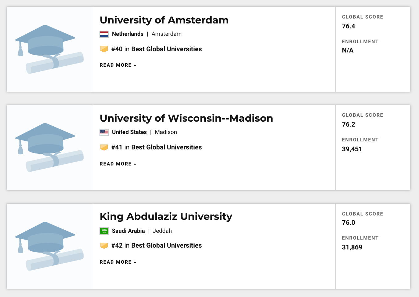Click the Netherlands flag icon

pos(104,34)
